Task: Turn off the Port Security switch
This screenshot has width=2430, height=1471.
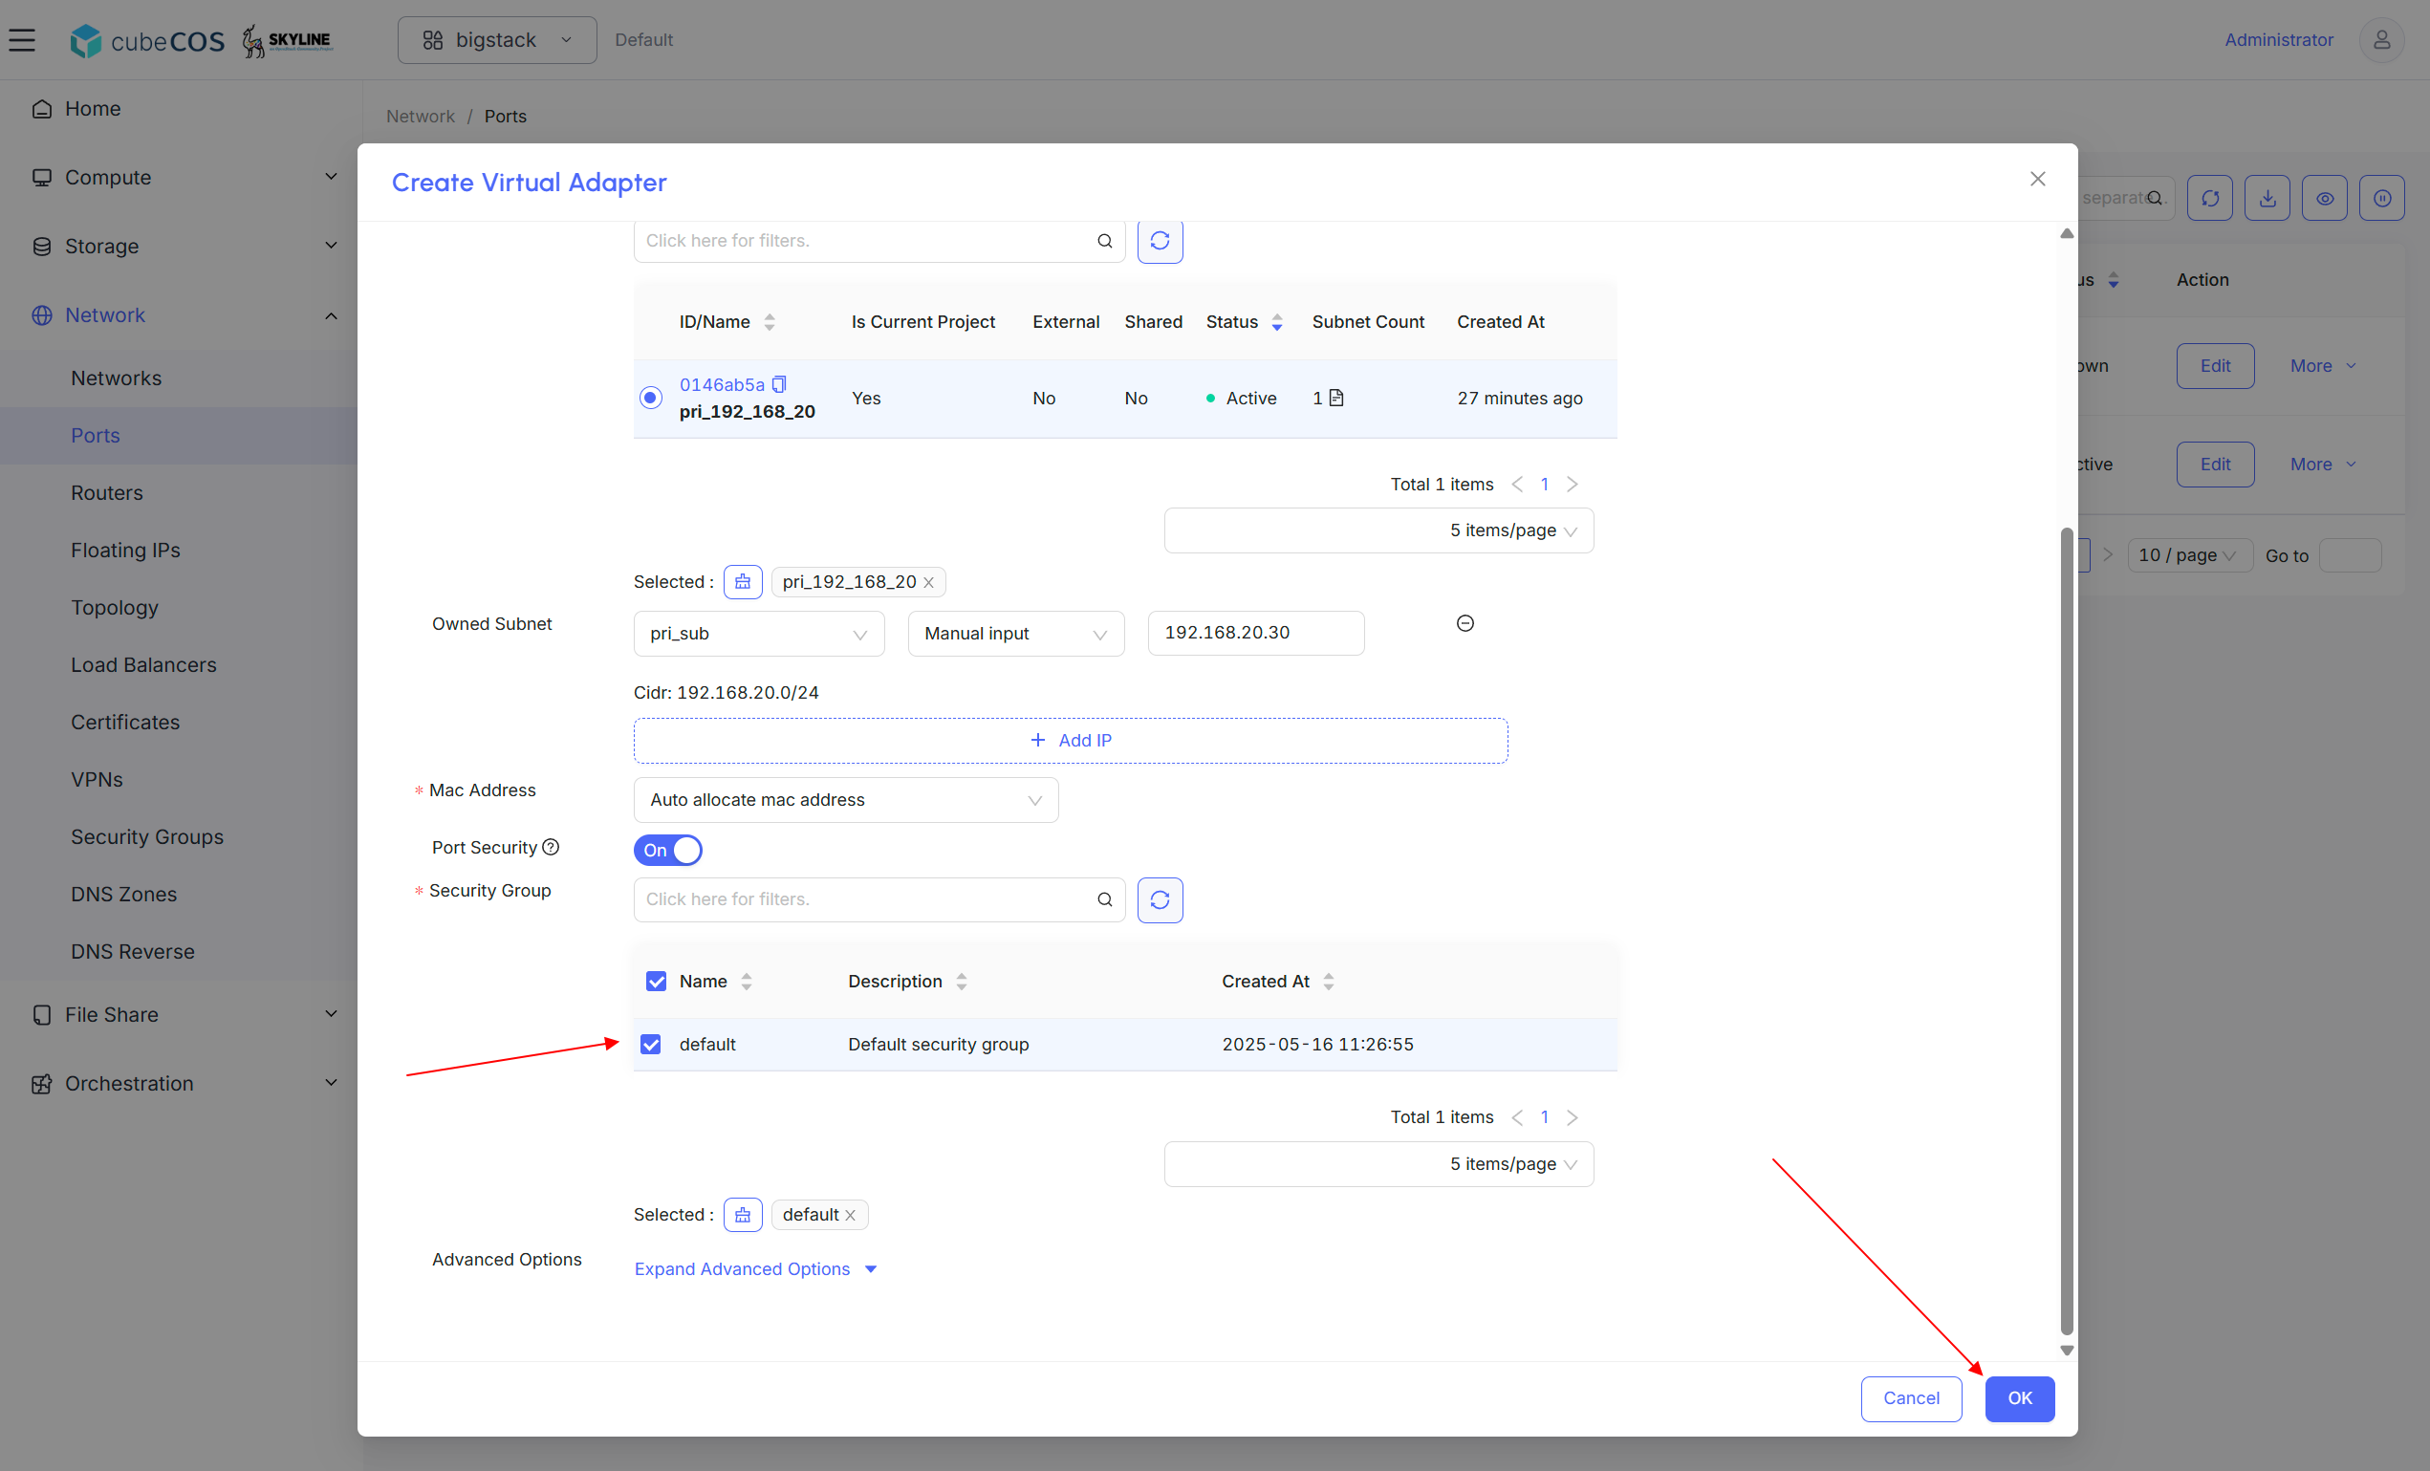Action: point(667,850)
